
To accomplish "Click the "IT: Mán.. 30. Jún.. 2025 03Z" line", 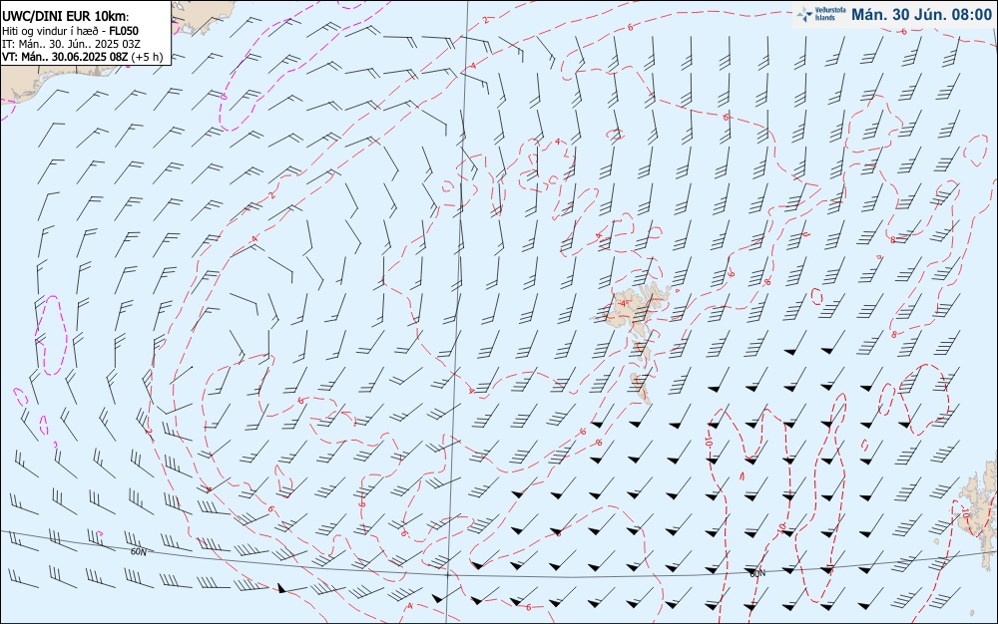I will 71,44.
